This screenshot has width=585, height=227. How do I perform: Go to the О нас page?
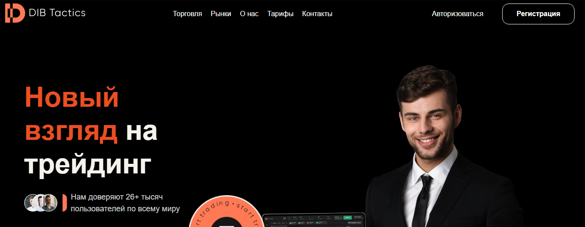point(249,14)
